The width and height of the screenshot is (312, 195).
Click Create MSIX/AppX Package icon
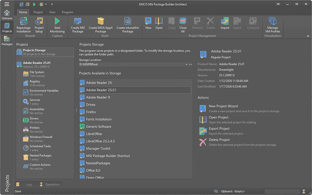(100, 22)
